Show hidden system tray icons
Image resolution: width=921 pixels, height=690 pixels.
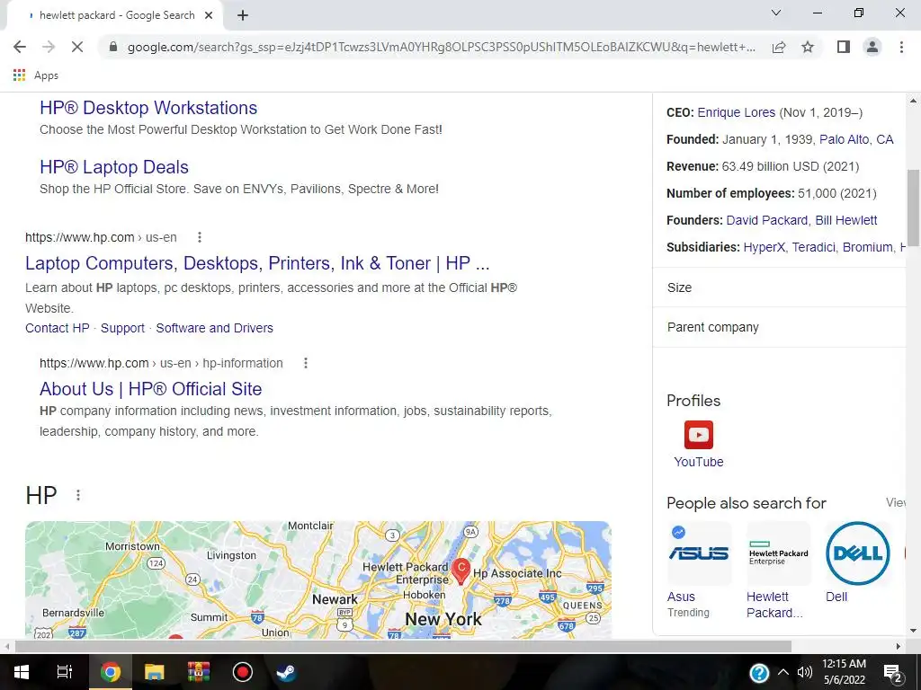coord(783,672)
